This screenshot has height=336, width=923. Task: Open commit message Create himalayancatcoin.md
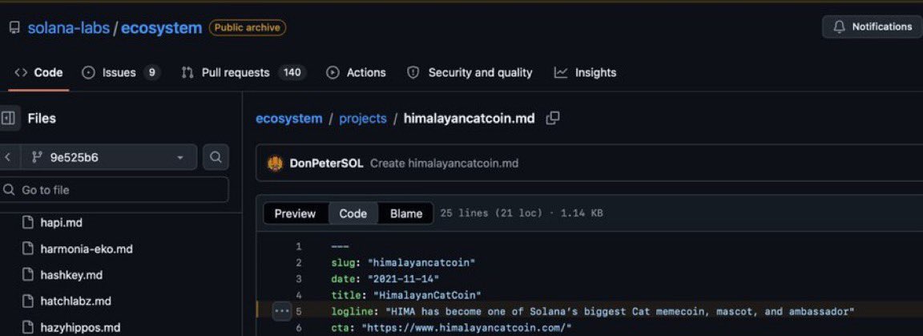pos(444,164)
